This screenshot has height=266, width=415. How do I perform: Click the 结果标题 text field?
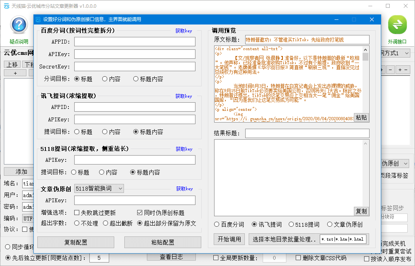(x=307, y=133)
